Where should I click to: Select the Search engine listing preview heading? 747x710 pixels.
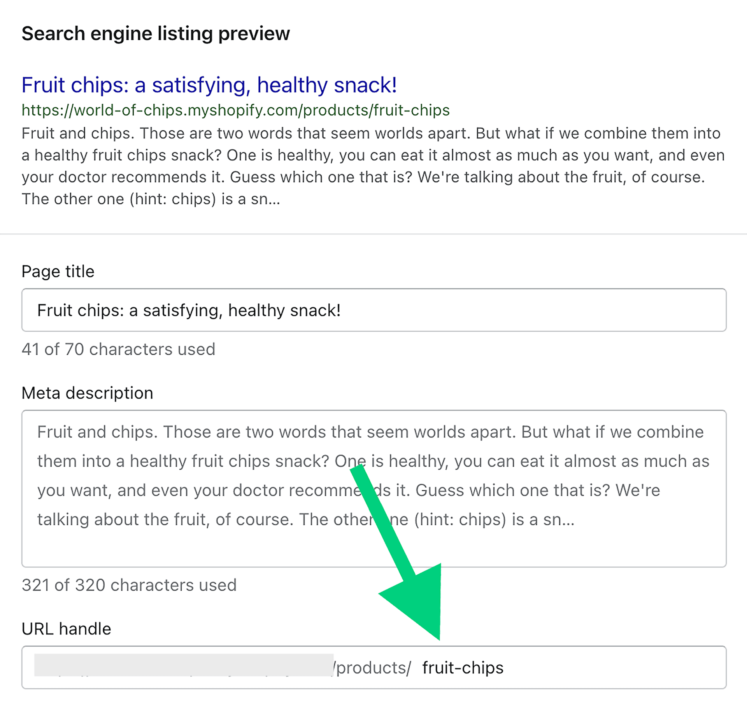coord(156,33)
